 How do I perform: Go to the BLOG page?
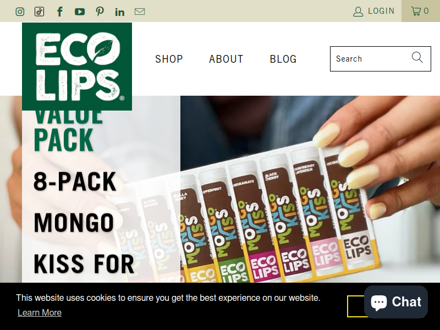tap(283, 59)
